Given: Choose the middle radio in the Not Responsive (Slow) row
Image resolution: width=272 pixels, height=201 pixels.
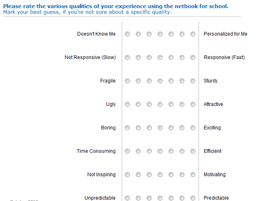Looking at the screenshot, I should (x=160, y=57).
